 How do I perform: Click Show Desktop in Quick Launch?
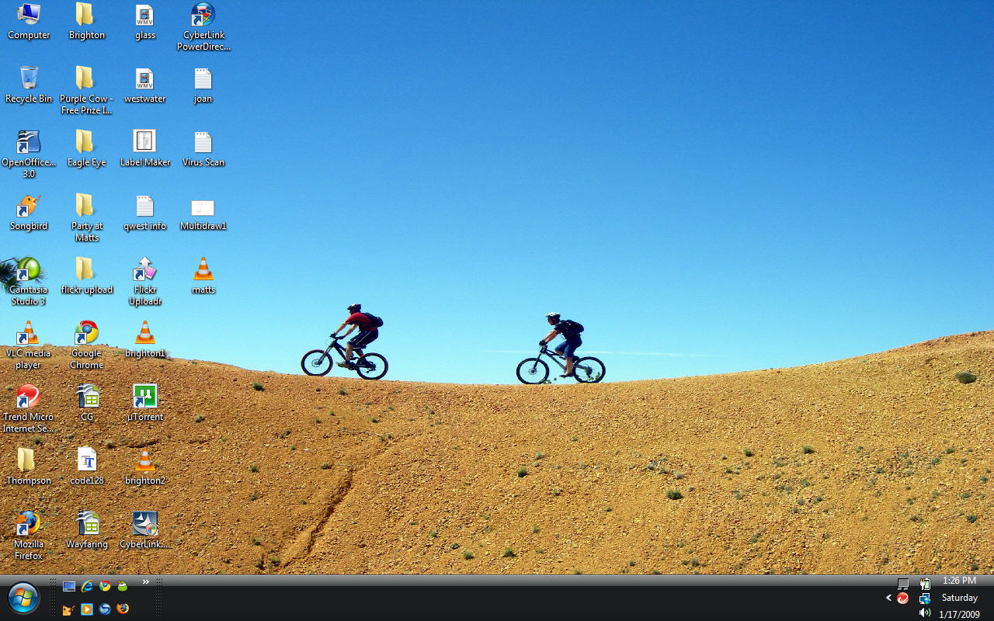point(69,587)
